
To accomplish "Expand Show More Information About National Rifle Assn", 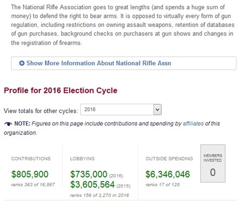I will (x=124, y=63).
